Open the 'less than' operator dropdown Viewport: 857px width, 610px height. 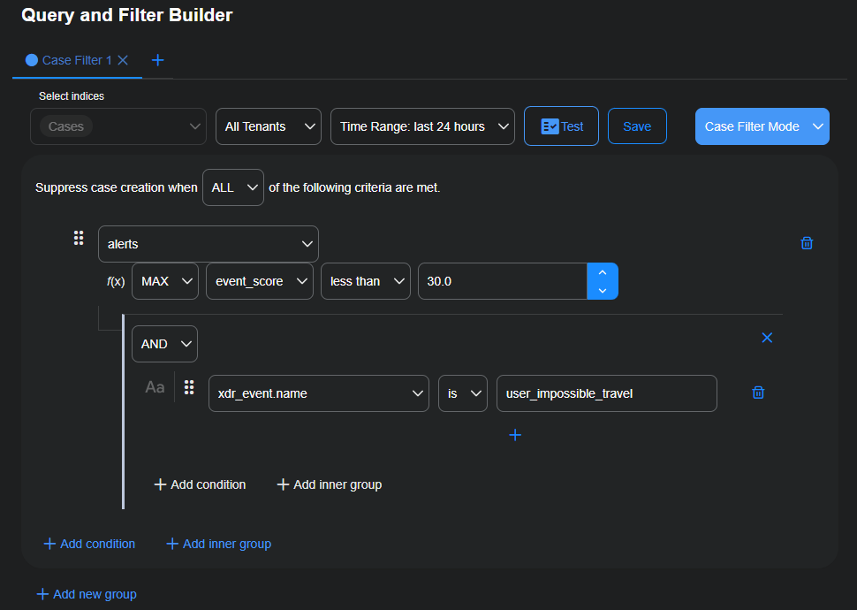coord(365,280)
